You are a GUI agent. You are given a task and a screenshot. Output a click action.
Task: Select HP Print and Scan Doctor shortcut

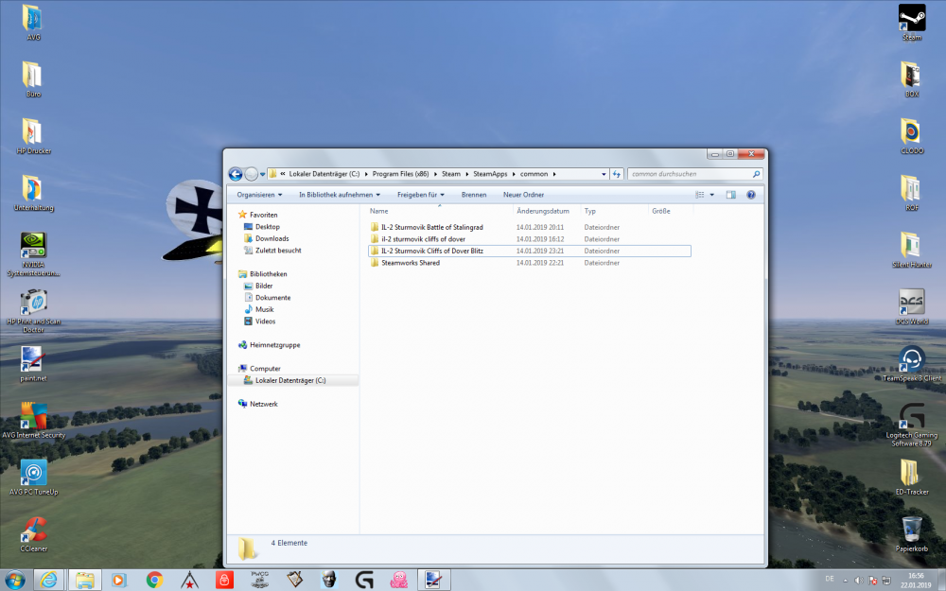[x=33, y=311]
